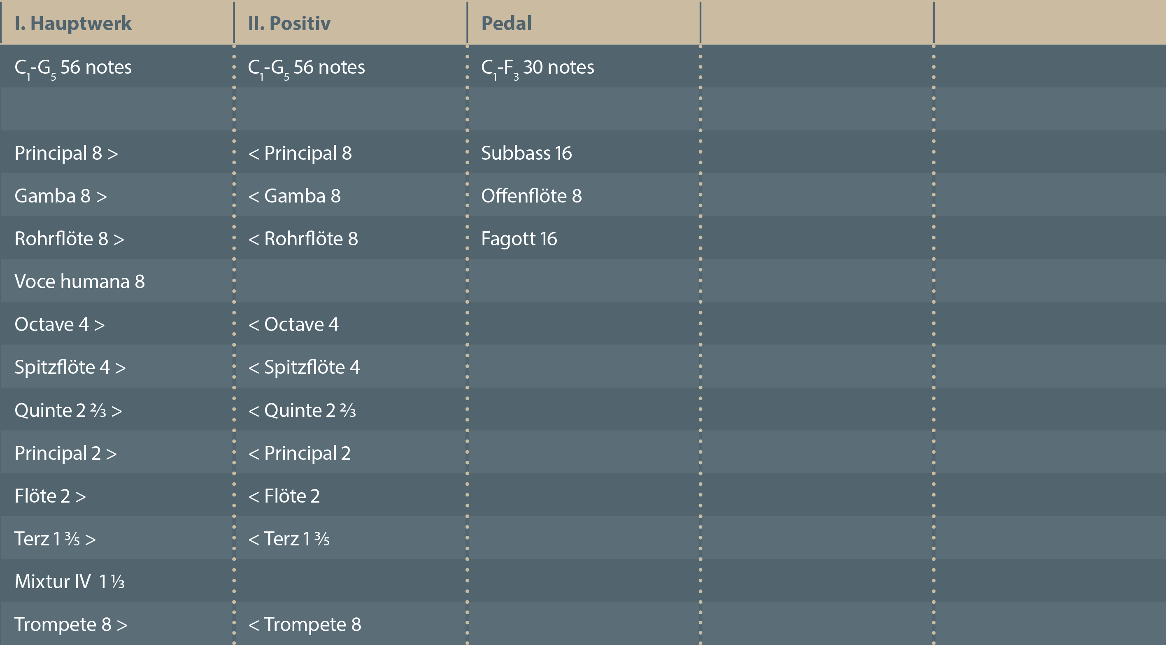The width and height of the screenshot is (1166, 645).
Task: Click the Pedal C1-F3 30 notes range
Action: point(537,68)
